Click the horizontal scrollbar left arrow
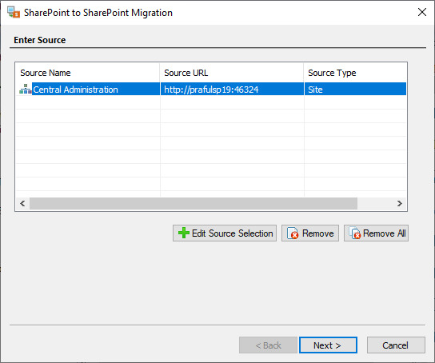The height and width of the screenshot is (363, 435). pos(22,203)
